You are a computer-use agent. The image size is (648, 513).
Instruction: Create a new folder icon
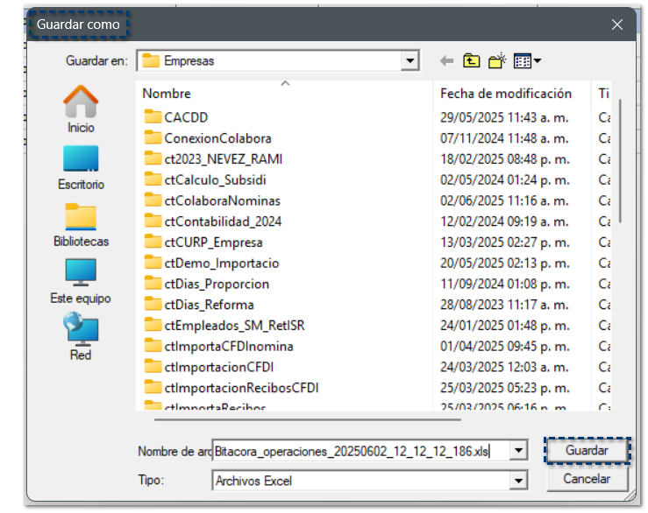tap(497, 60)
